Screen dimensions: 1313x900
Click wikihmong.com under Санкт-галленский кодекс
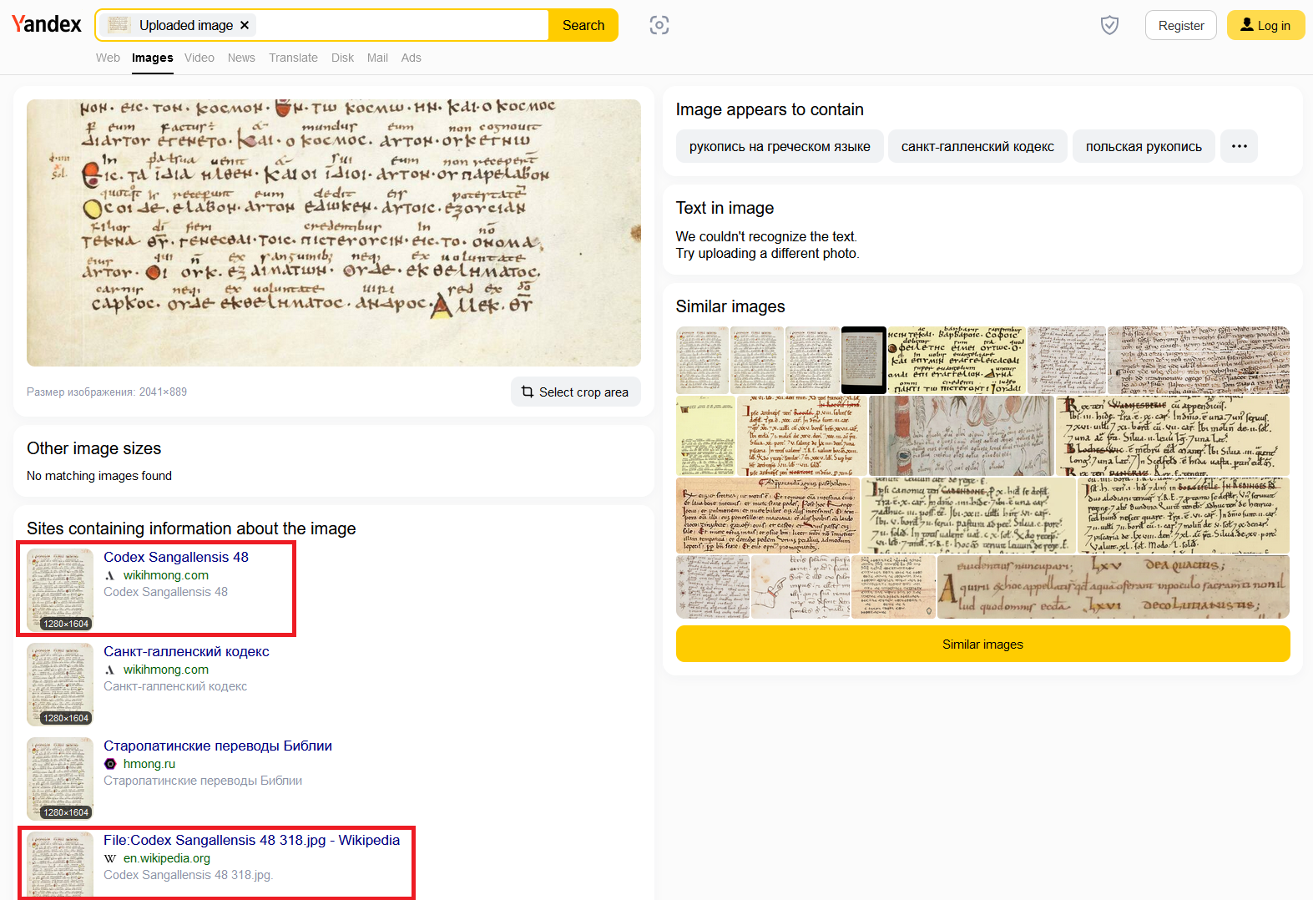166,670
